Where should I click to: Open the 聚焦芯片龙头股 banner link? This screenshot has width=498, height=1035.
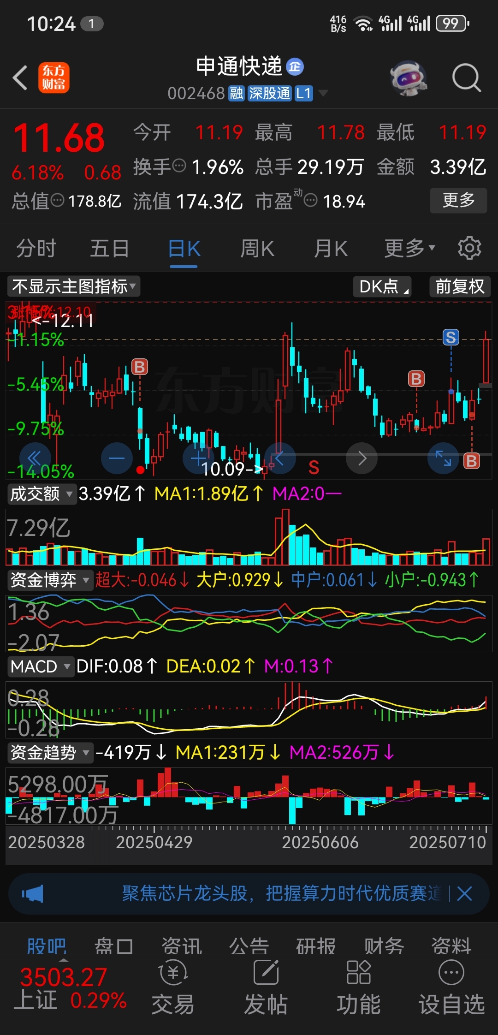pos(282,893)
